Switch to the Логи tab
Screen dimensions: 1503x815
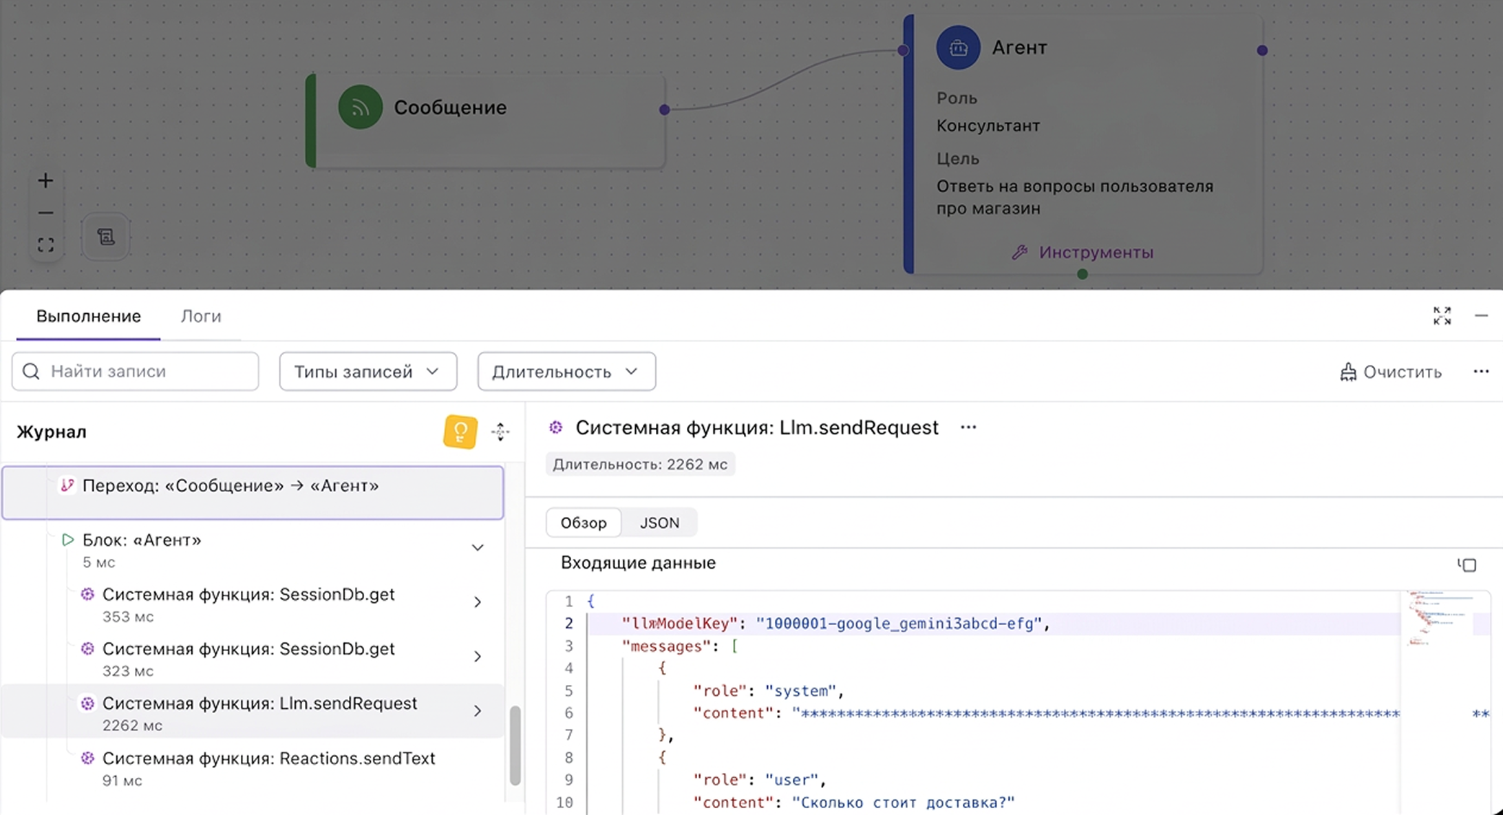[201, 316]
